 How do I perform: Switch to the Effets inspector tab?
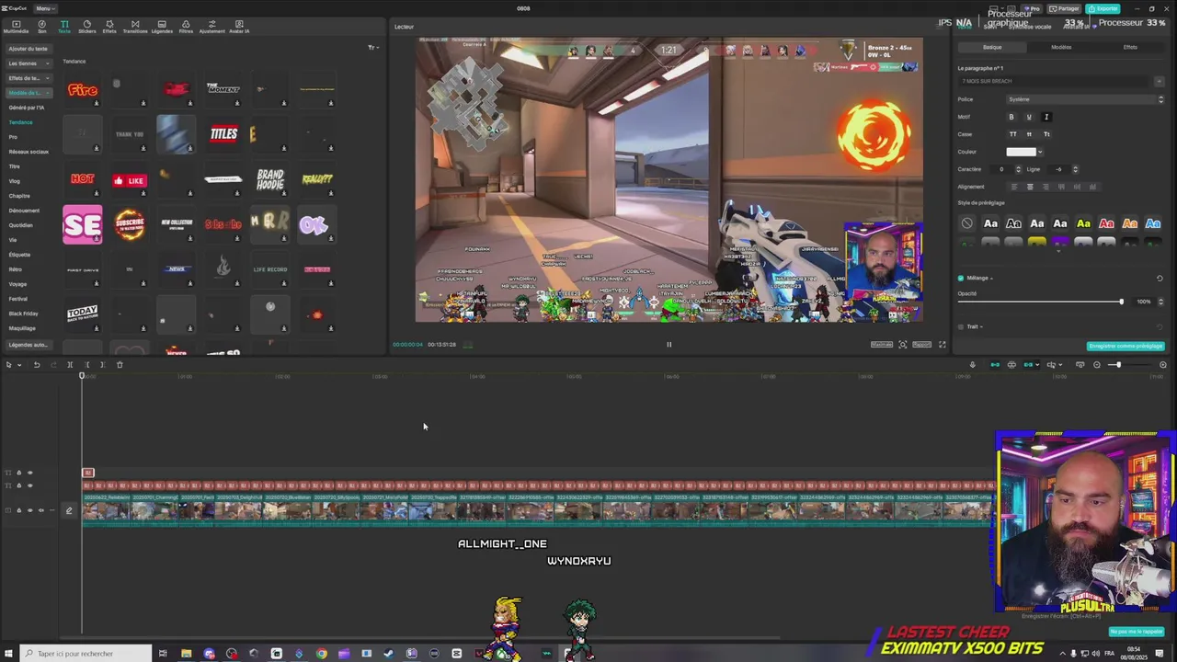click(x=1130, y=47)
